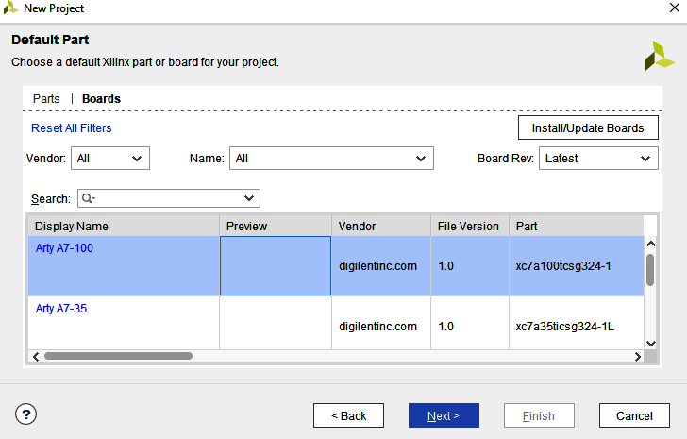The image size is (687, 439).
Task: Click the disabled Finish button
Action: point(539,415)
